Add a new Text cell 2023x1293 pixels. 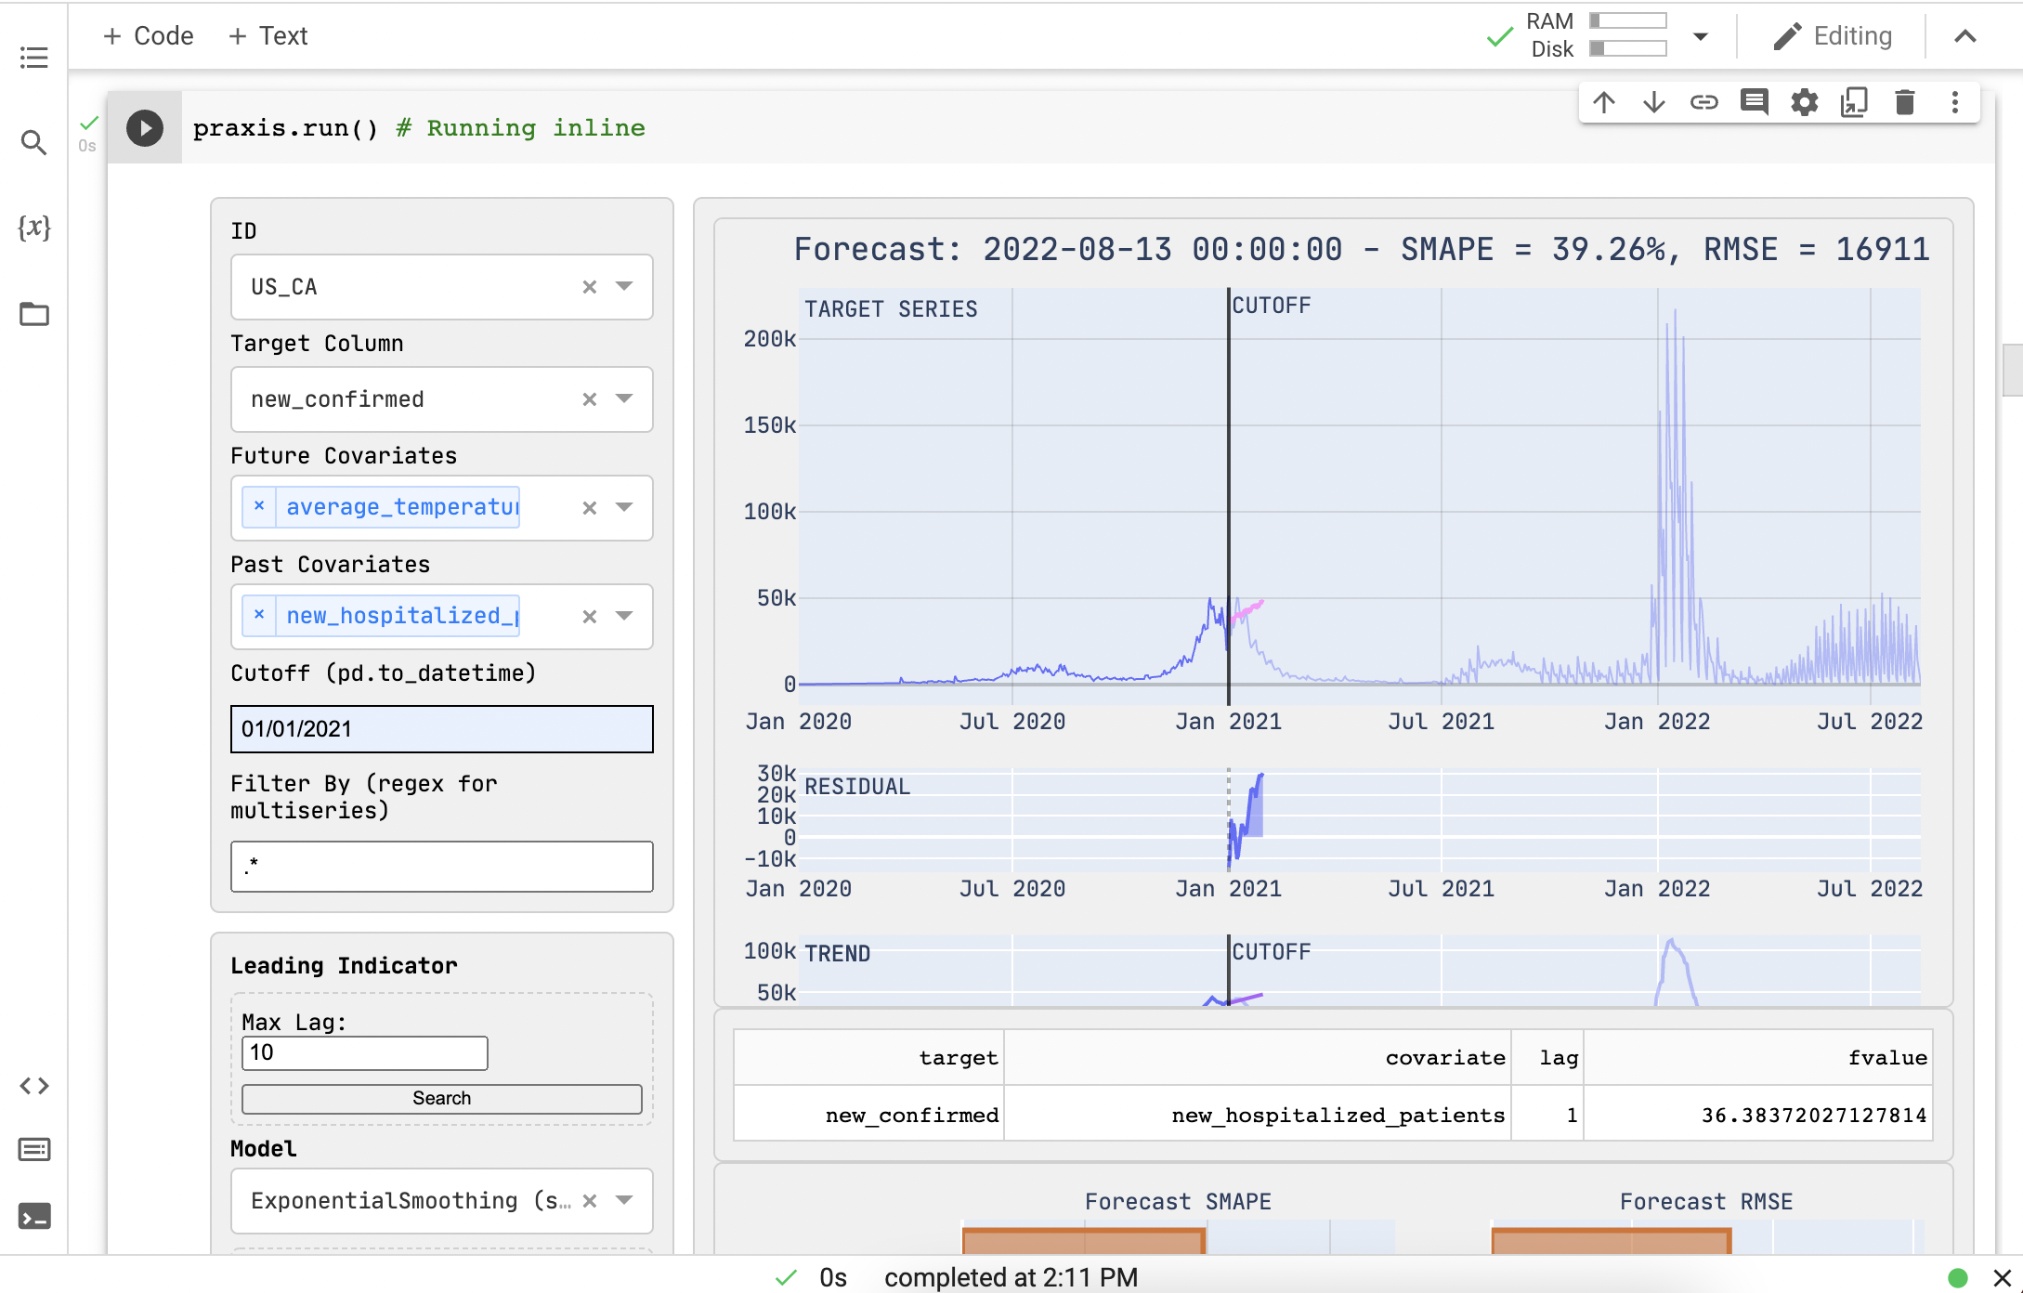coord(268,36)
